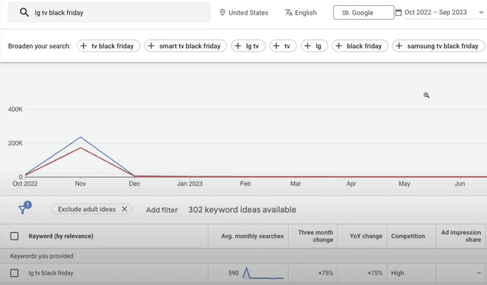Add 'tv black friday' to broaden search
487x285 pixels.
click(108, 46)
